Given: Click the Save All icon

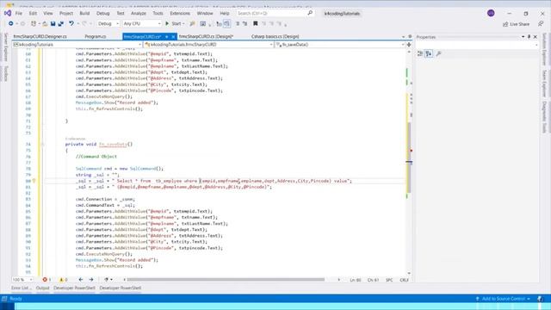Looking at the screenshot, I should [61, 23].
